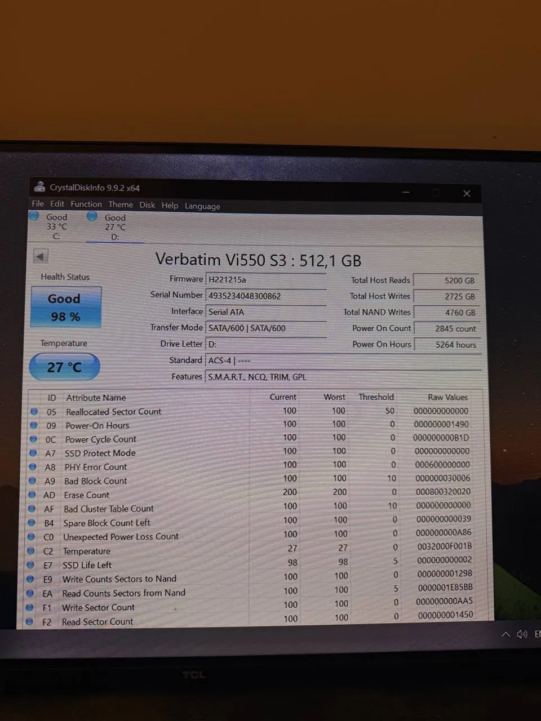Click the Current column header
Image resolution: width=541 pixels, height=721 pixels.
click(x=283, y=397)
